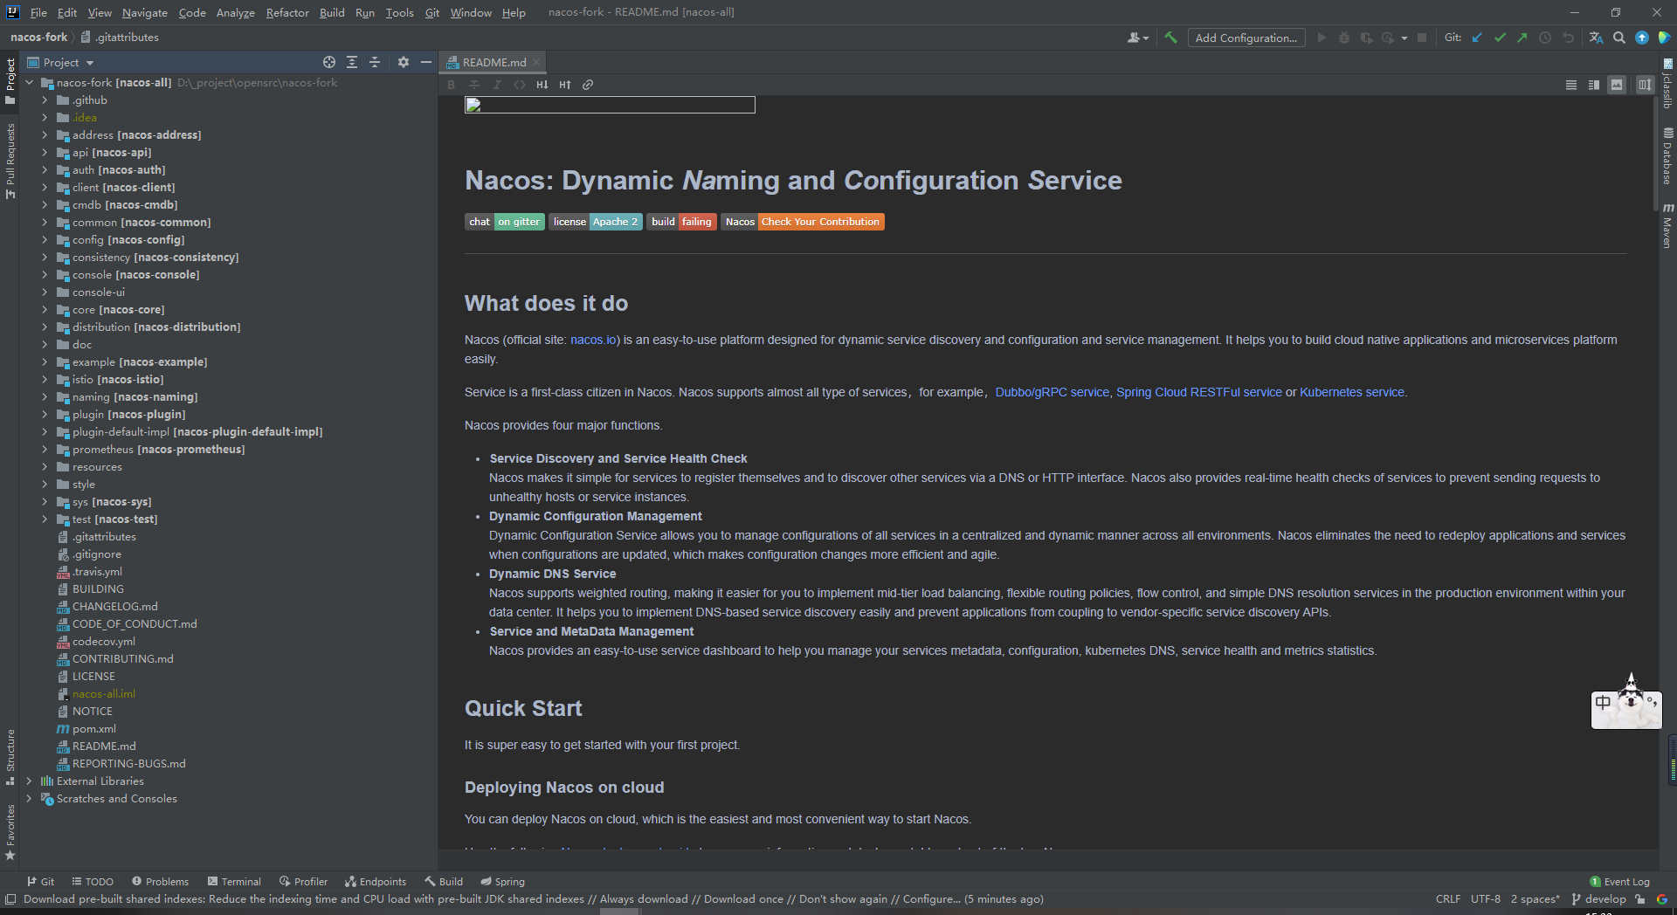Image resolution: width=1677 pixels, height=915 pixels.
Task: Click the editor vertical scrollbar
Action: [x=1654, y=153]
